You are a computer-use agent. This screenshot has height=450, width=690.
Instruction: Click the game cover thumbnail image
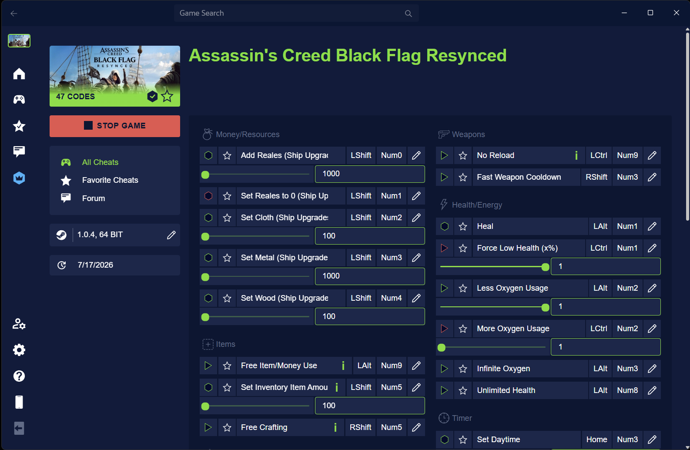click(x=115, y=76)
